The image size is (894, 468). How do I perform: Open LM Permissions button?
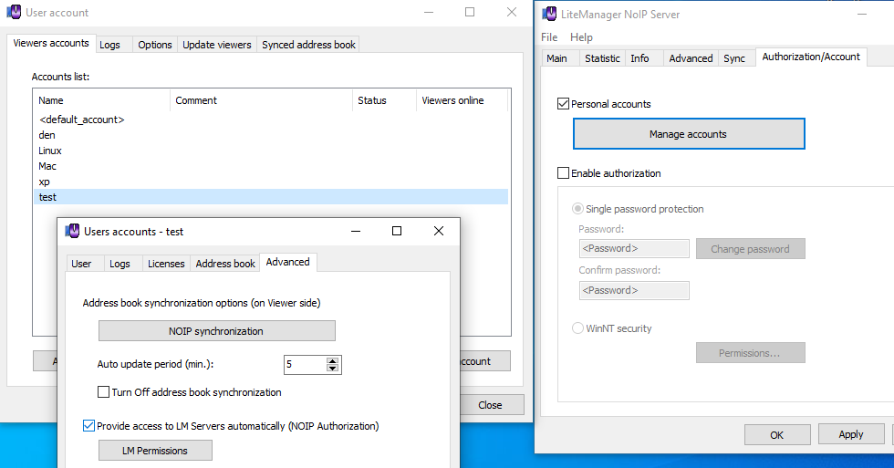[x=155, y=451]
